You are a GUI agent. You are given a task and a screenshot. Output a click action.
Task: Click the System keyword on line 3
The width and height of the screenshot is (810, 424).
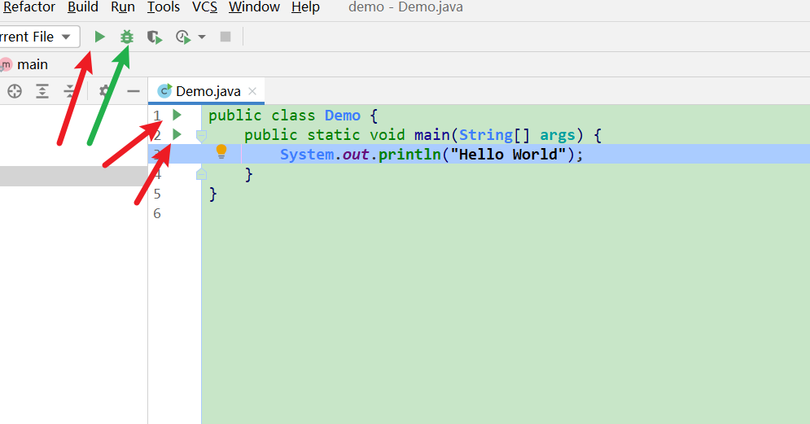tap(307, 155)
